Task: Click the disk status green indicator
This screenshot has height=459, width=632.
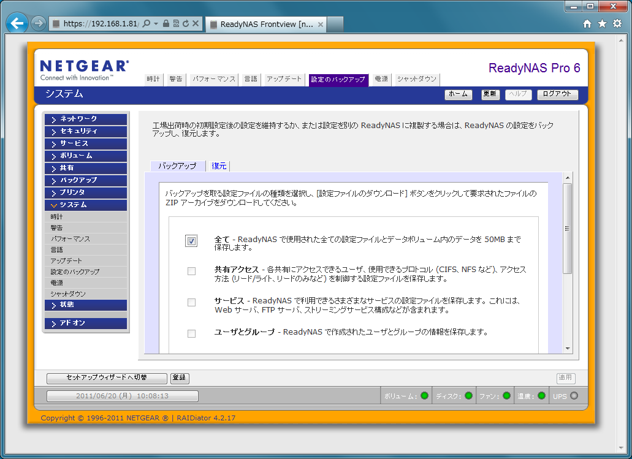Action: 469,396
